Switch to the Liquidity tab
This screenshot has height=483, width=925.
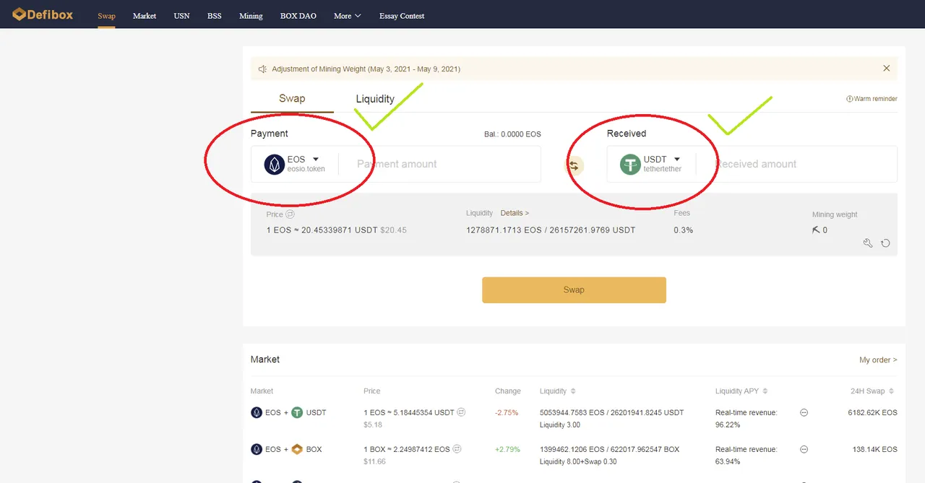[375, 99]
